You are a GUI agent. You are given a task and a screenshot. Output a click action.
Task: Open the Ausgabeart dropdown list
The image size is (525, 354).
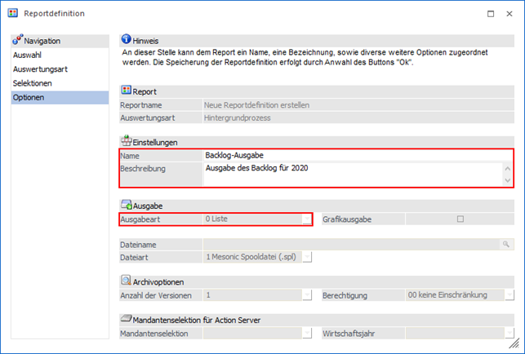[307, 219]
